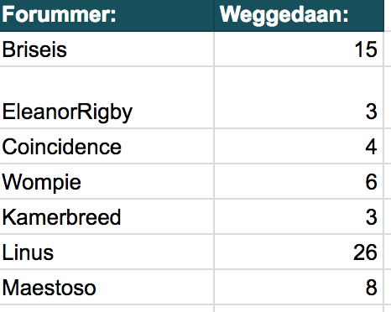Click the Wompie name cell
This screenshot has width=391, height=312.
[107, 181]
